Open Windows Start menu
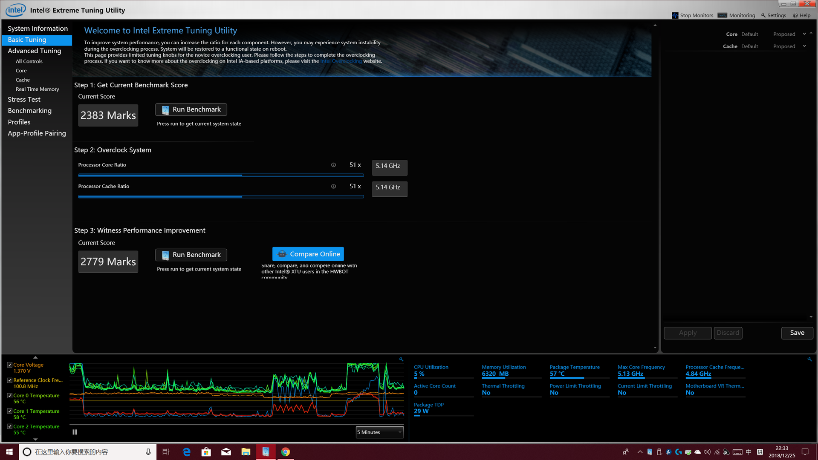 (9, 451)
